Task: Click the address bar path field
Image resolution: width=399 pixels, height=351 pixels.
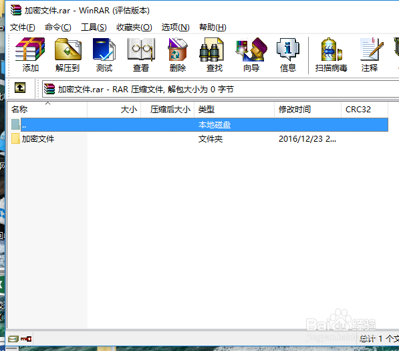Action: pyautogui.click(x=221, y=89)
